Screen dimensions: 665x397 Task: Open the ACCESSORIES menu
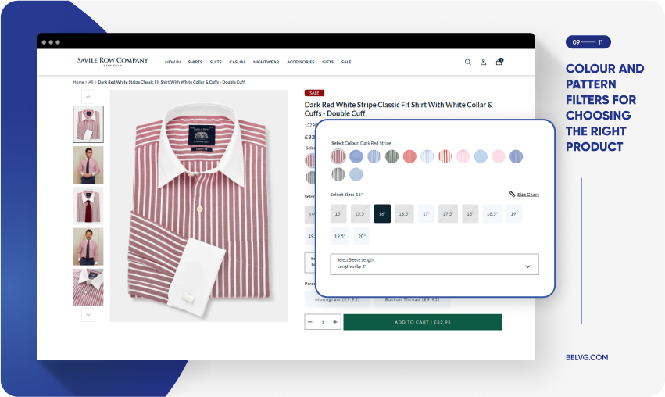click(301, 62)
